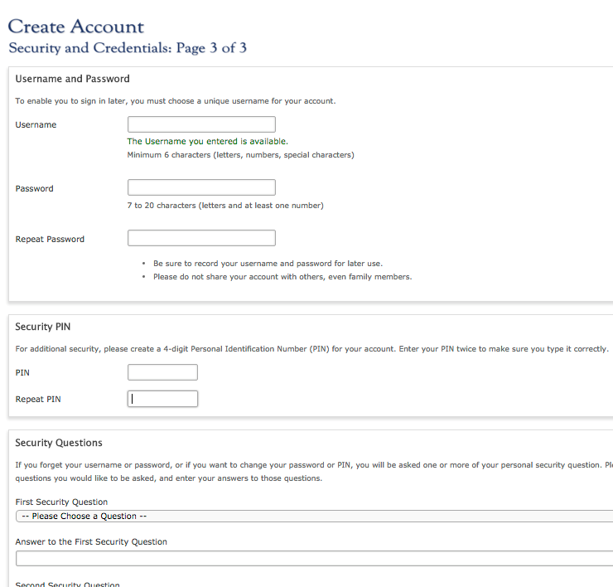Focus the Repeat PIN field
613x587 pixels.
tap(162, 399)
